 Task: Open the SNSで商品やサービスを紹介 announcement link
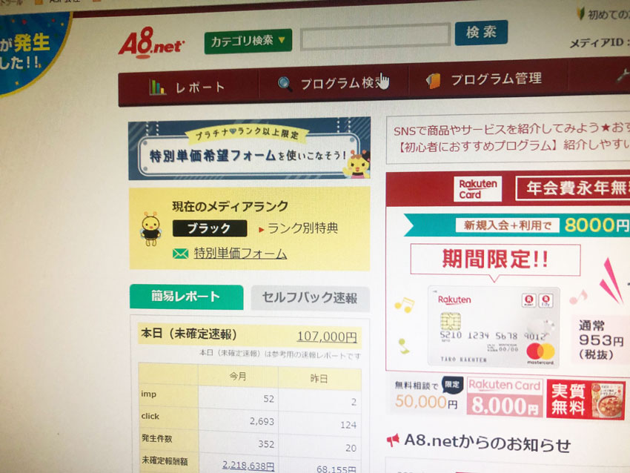[511, 128]
